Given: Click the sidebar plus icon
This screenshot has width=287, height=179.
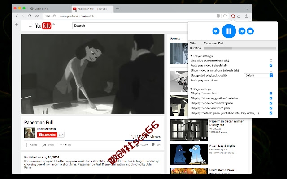Looking at the screenshot, I should point(17,25).
